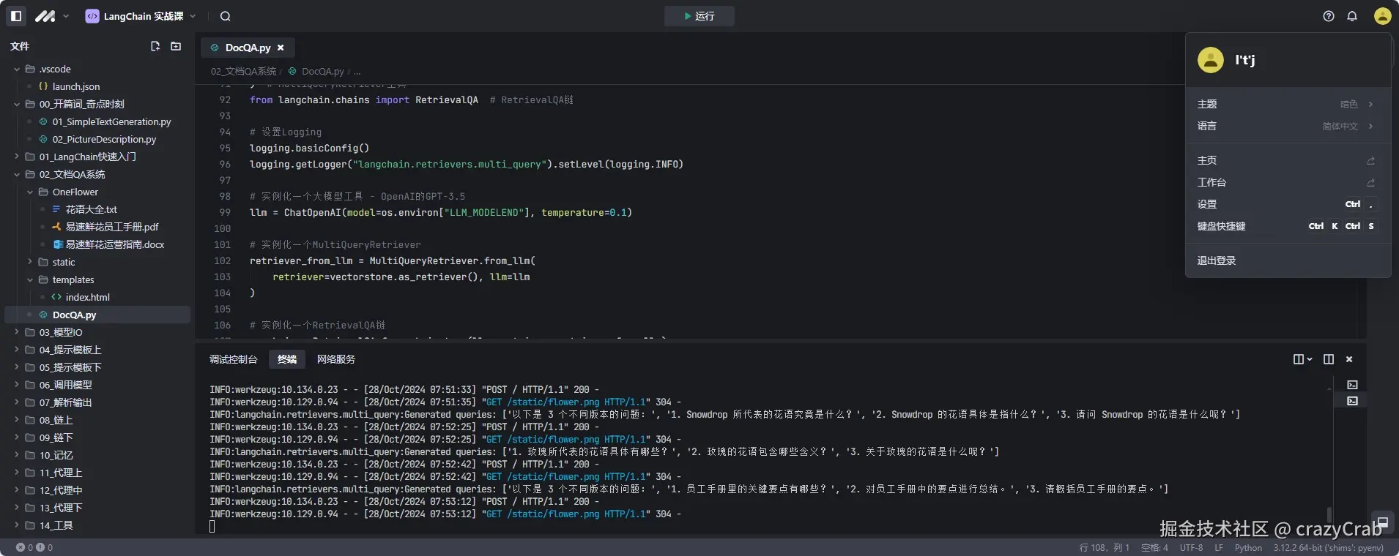This screenshot has height=556, width=1399.
Task: Open notifications bell icon
Action: click(1352, 16)
